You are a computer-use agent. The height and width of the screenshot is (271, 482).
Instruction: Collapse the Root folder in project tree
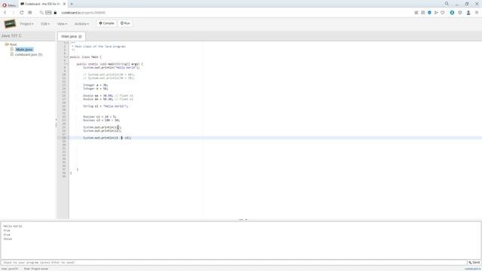(7, 44)
